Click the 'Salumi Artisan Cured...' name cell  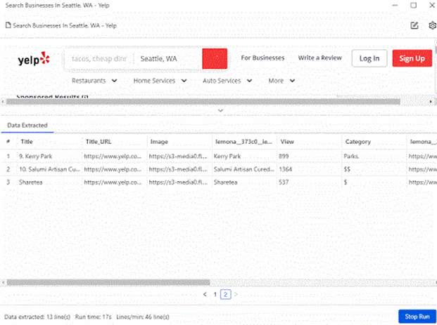[244, 169]
